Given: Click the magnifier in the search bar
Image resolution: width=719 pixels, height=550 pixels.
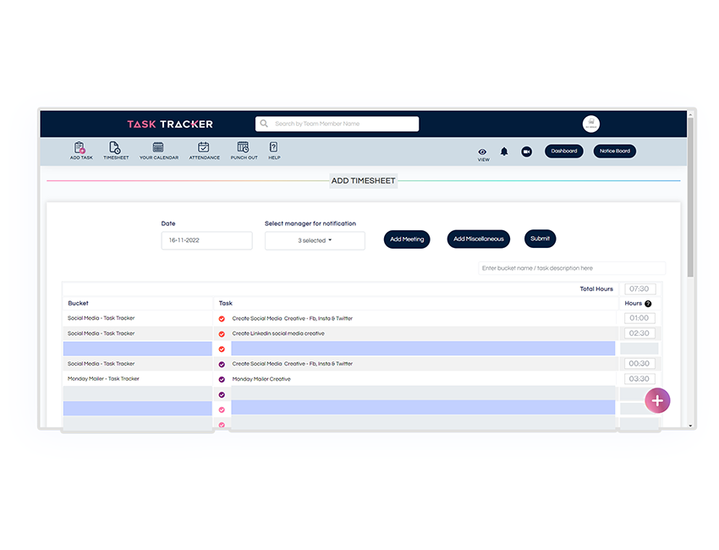Looking at the screenshot, I should pos(264,124).
